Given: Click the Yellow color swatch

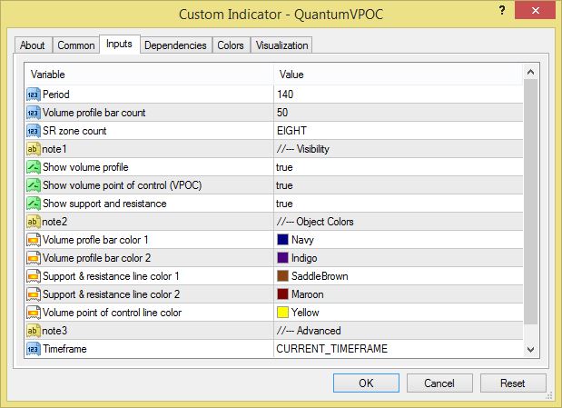Looking at the screenshot, I should pyautogui.click(x=282, y=313).
